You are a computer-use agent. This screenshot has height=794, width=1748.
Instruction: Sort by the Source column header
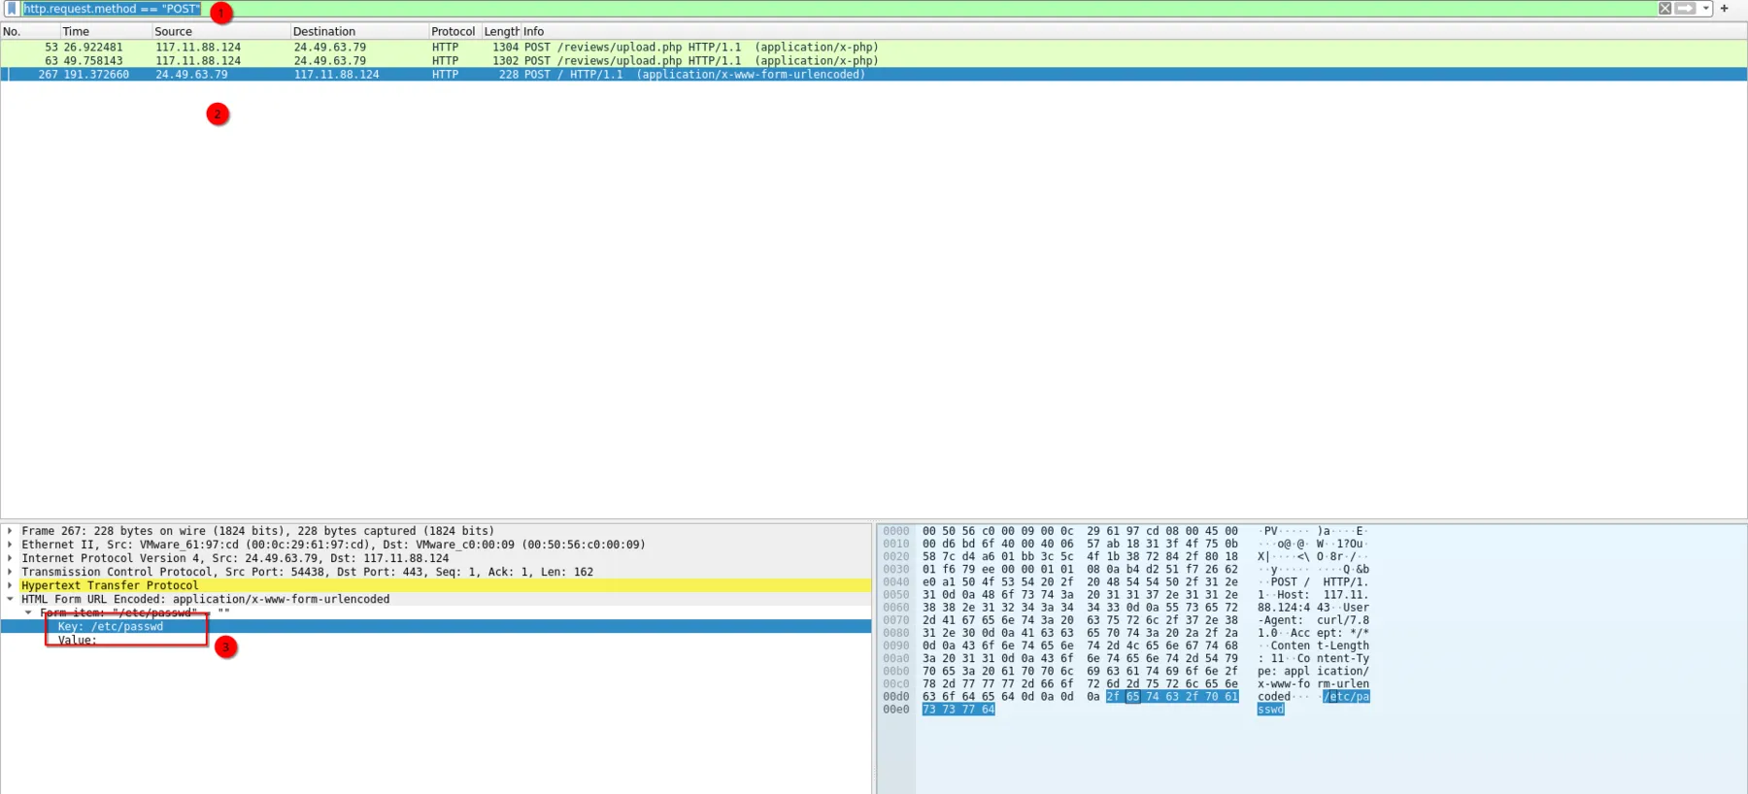click(220, 31)
